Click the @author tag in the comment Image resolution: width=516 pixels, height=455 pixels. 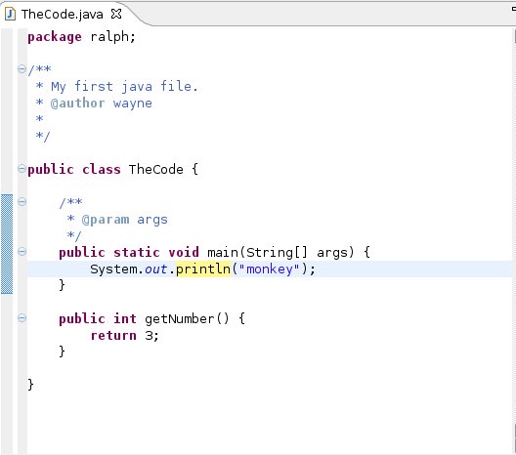click(77, 103)
